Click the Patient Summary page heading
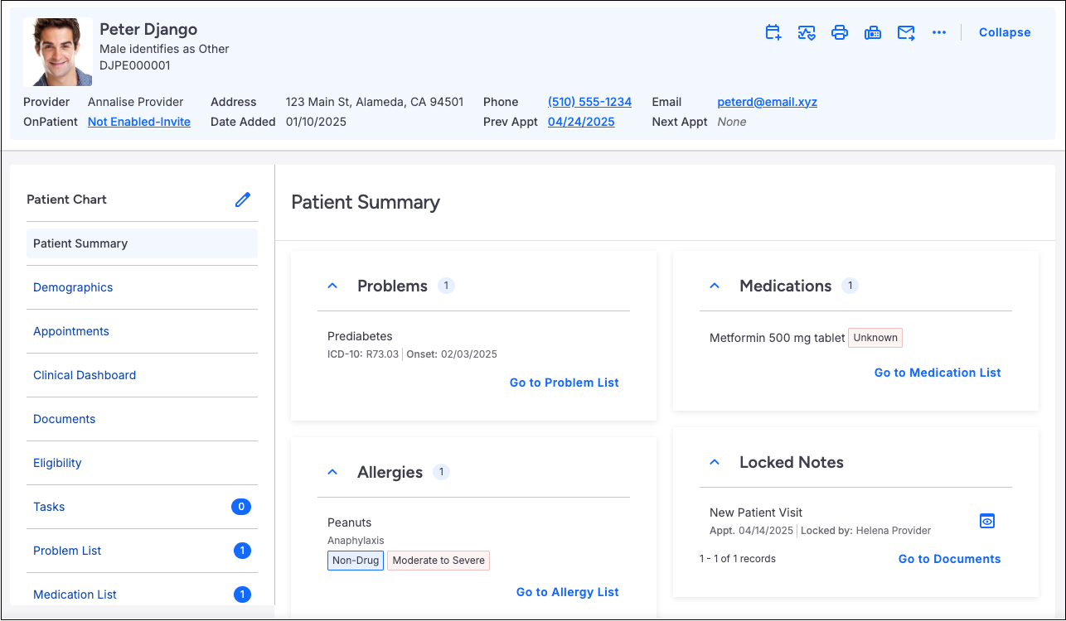The width and height of the screenshot is (1066, 621). (366, 202)
